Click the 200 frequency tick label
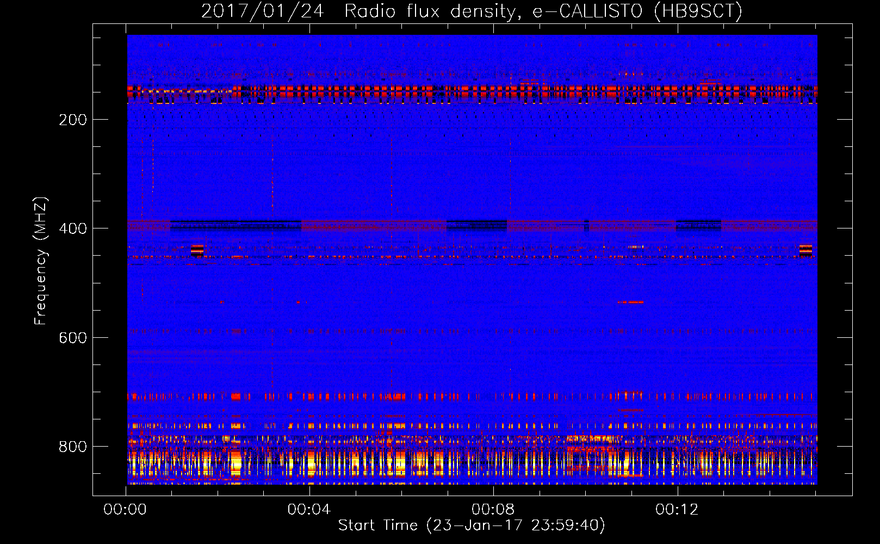 tap(73, 120)
